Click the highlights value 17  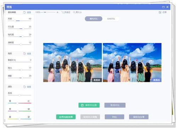click(x=30, y=68)
